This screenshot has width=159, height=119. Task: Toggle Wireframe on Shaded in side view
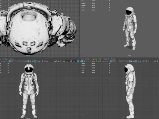[134, 61]
